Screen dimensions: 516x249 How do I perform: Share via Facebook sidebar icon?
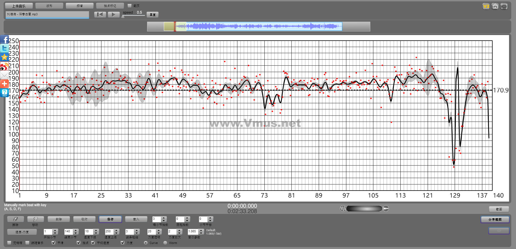click(x=4, y=40)
